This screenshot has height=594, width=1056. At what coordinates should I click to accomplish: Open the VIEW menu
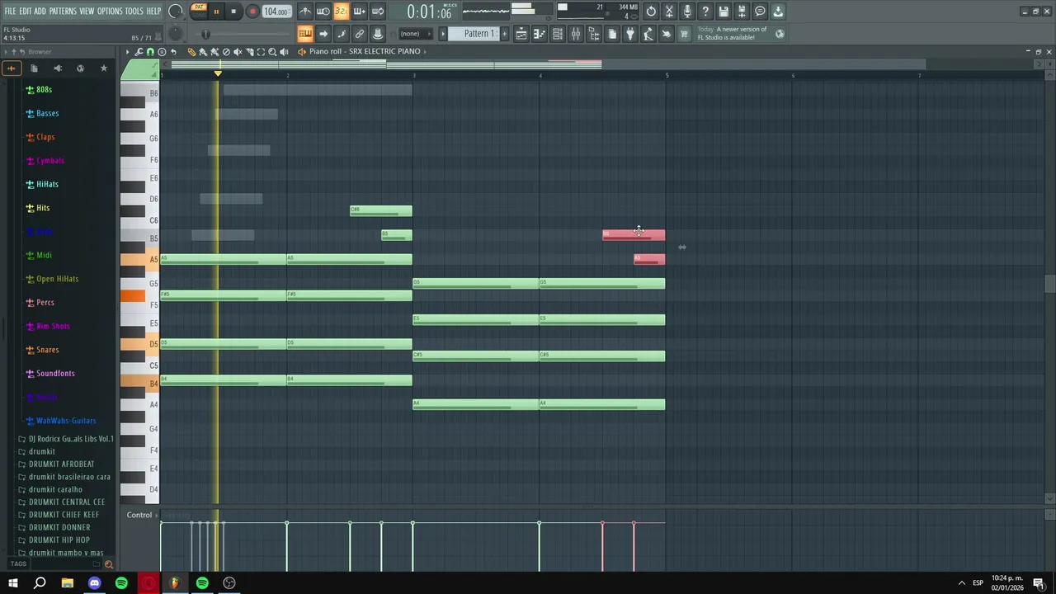[87, 12]
